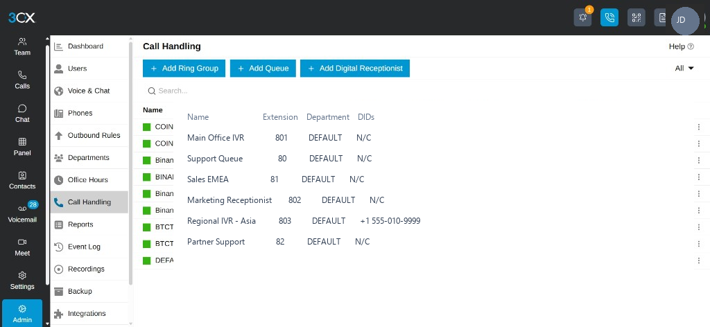This screenshot has width=710, height=327.
Task: Open the Chat bubble icon
Action: click(x=22, y=113)
